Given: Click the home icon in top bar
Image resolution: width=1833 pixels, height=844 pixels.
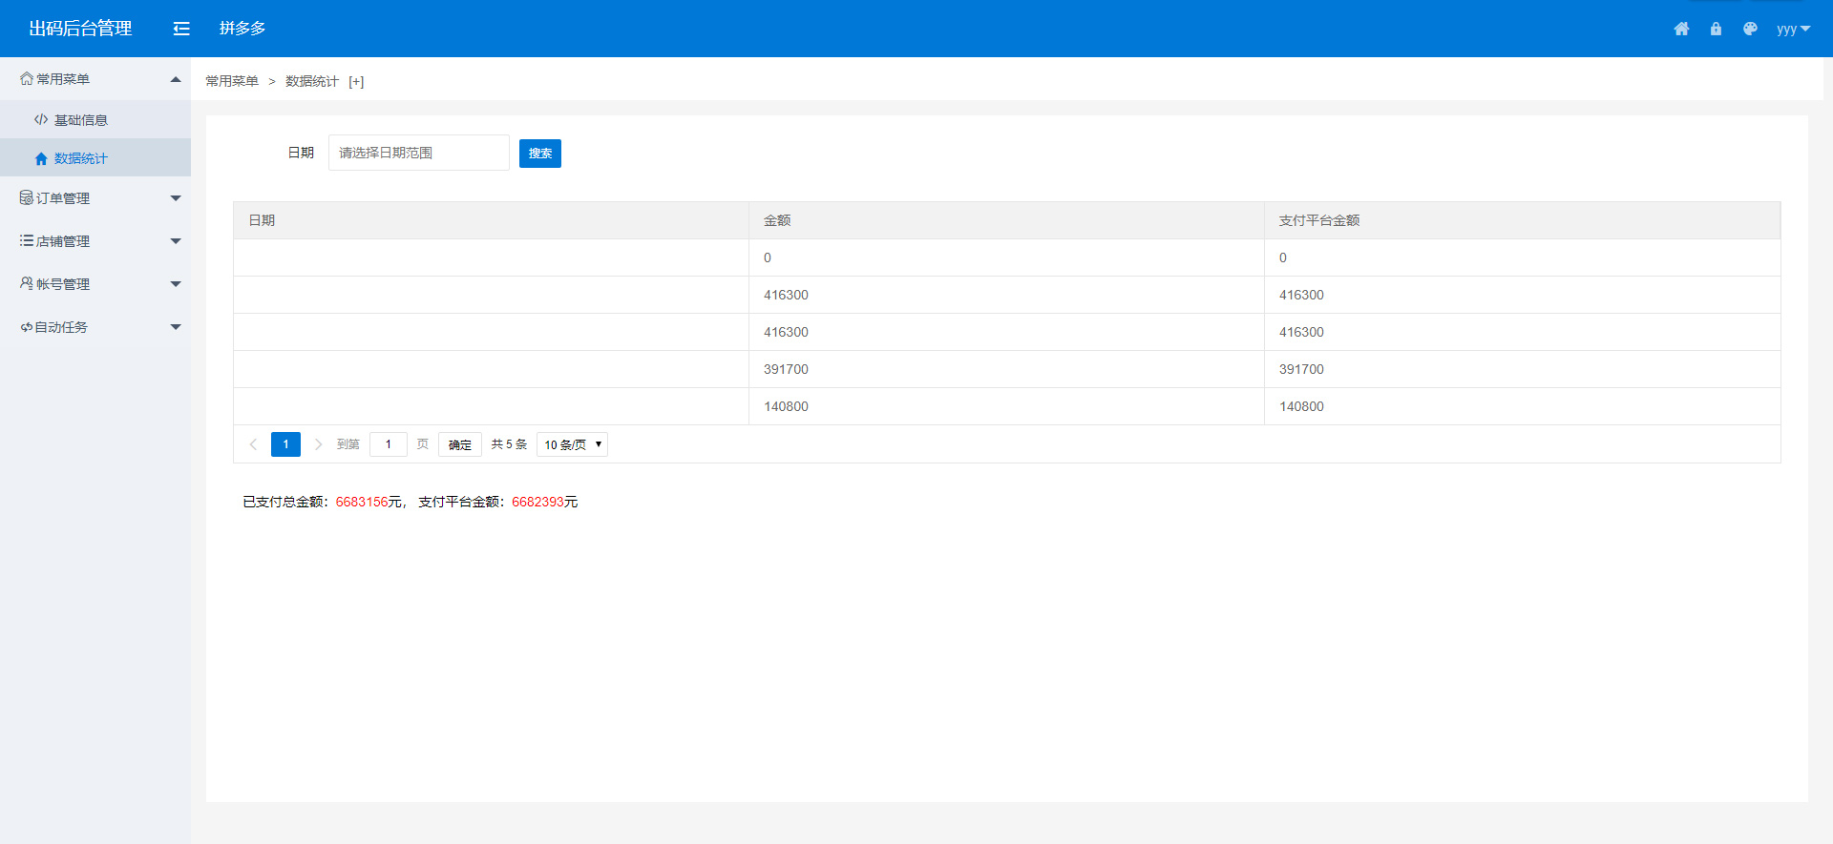Looking at the screenshot, I should (x=1681, y=29).
